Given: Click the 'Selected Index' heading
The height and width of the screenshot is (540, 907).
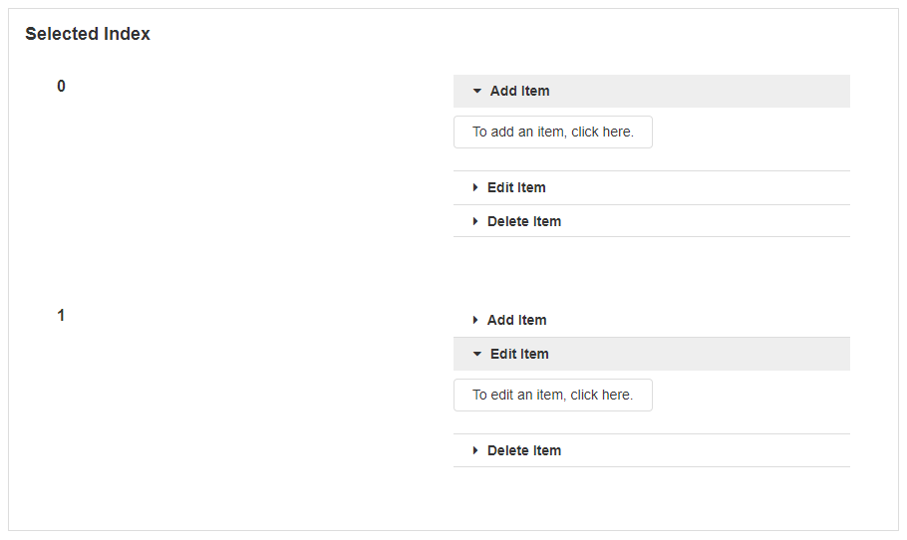Looking at the screenshot, I should point(88,34).
